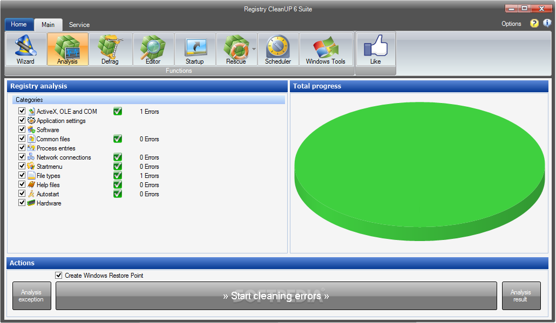Image resolution: width=556 pixels, height=323 pixels.
Task: Start cleaning errors
Action: click(x=276, y=295)
